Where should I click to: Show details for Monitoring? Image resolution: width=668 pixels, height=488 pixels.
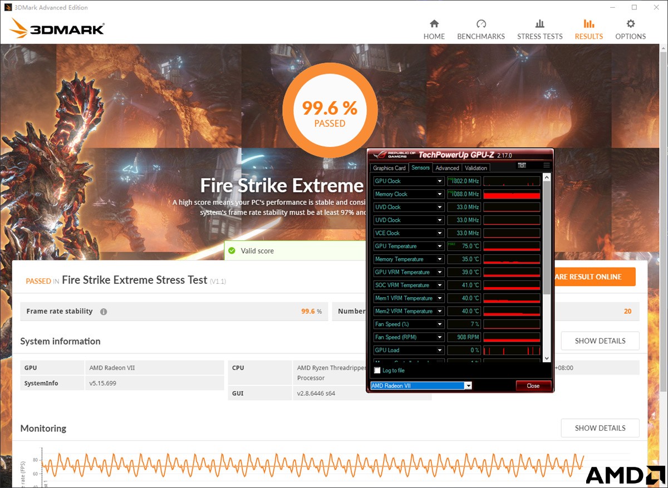600,428
